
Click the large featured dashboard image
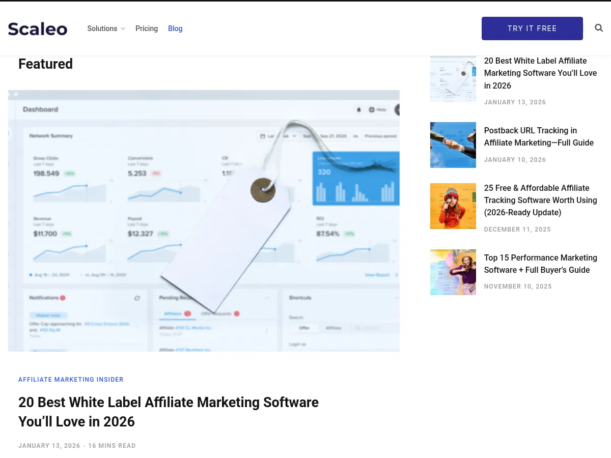point(204,220)
